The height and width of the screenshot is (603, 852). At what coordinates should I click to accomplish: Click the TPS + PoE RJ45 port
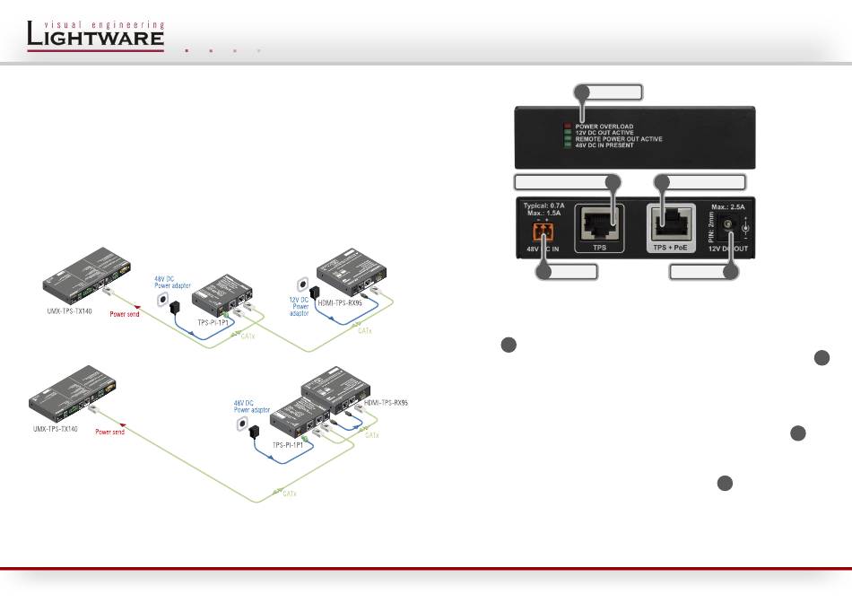pyautogui.click(x=671, y=224)
